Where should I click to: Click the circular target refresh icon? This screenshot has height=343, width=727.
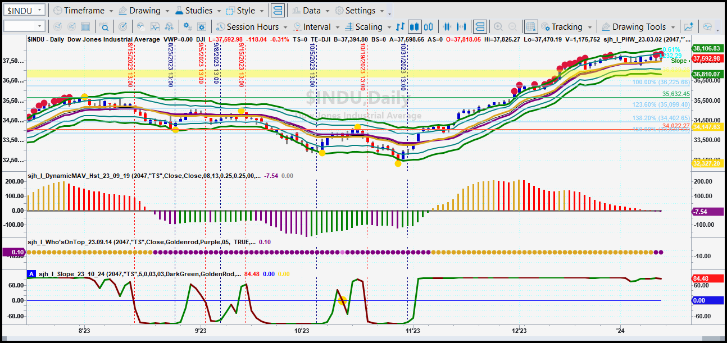pyautogui.click(x=123, y=26)
